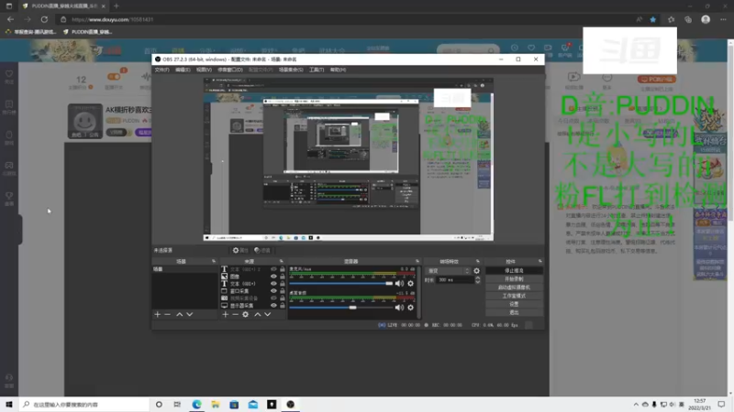
Task: Open File Explorer from the taskbar
Action: (216, 405)
